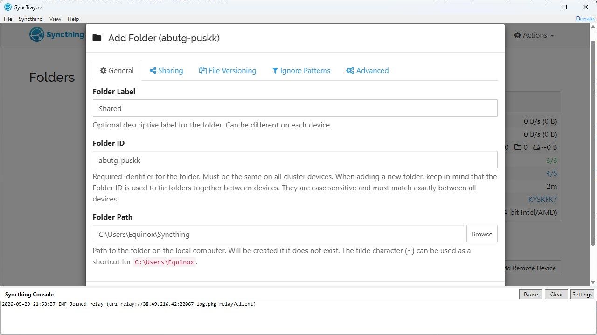Click the disk icon next to ~0 B
The image size is (597, 335).
[536, 147]
